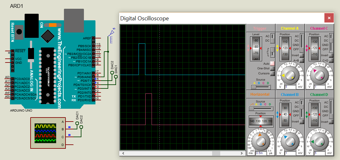Toggle the C+D button on Channel C
340x160 pixels.
331,60
